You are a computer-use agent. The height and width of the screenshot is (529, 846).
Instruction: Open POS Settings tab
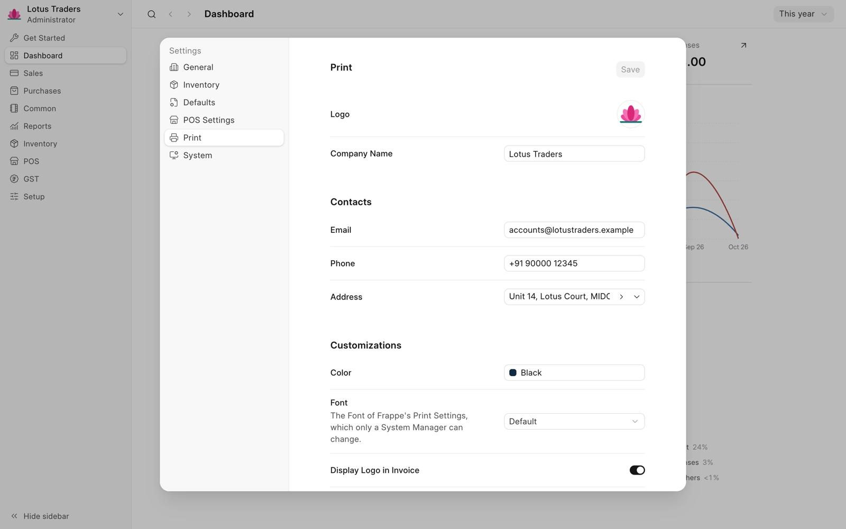pyautogui.click(x=224, y=120)
